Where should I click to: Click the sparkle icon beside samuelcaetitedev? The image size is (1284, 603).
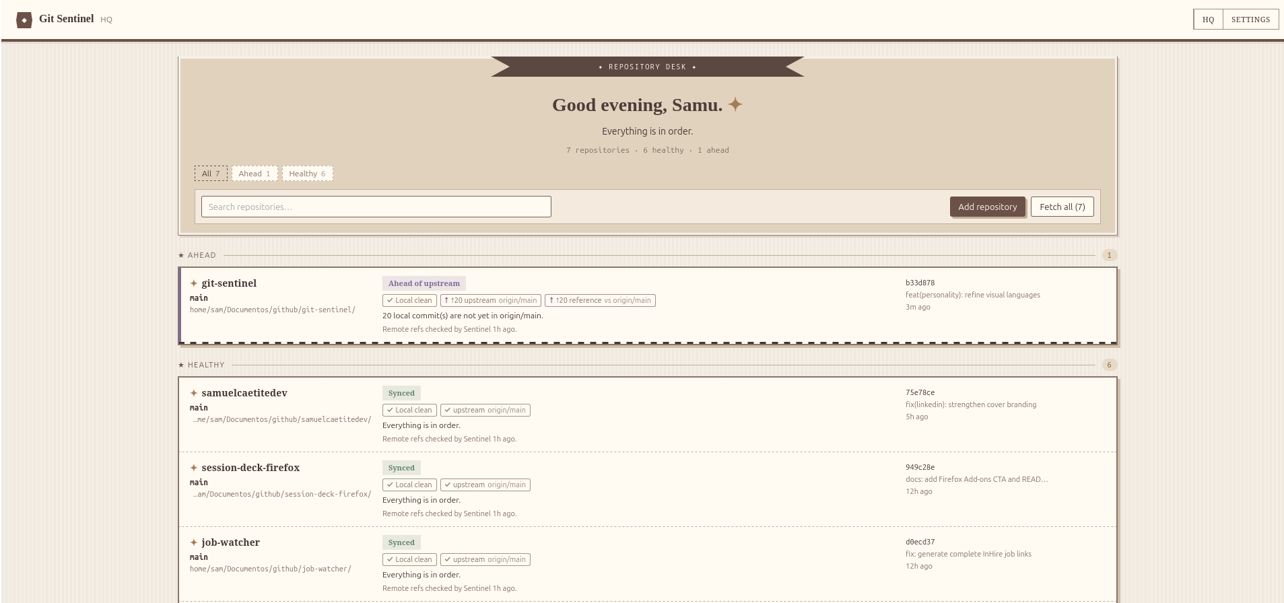point(194,393)
